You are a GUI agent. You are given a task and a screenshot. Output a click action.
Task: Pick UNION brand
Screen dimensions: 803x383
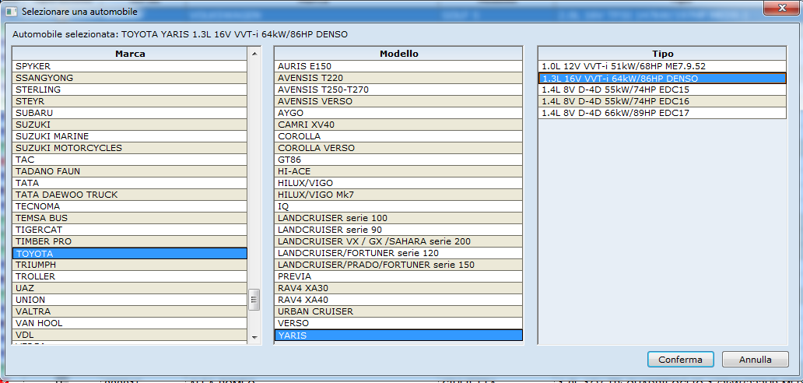(x=130, y=300)
